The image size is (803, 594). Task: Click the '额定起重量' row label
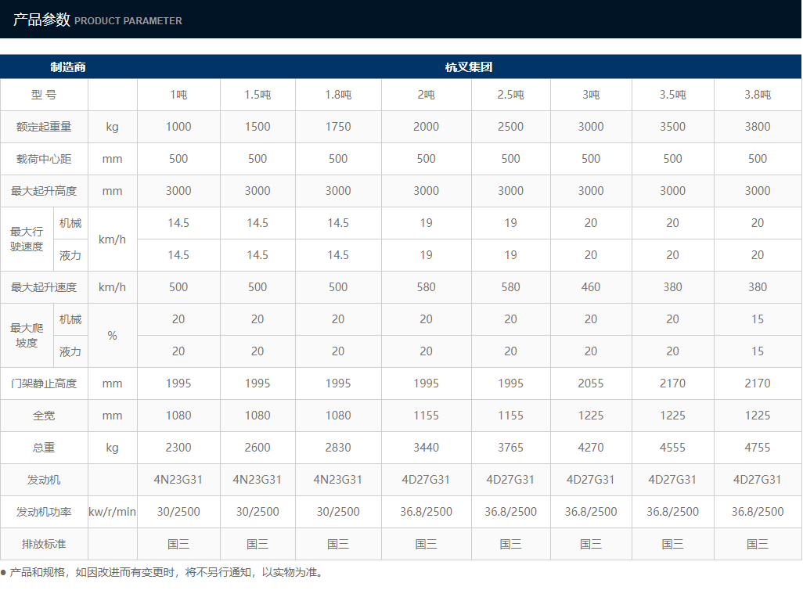coord(44,127)
